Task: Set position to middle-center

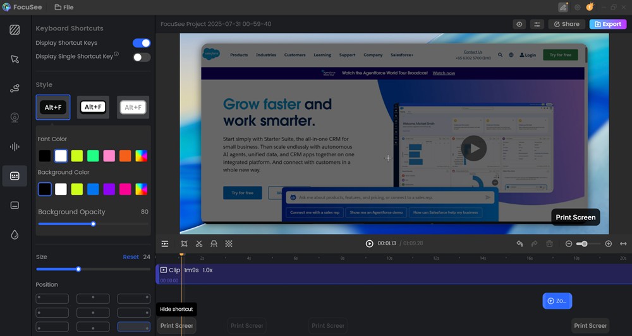Action: (93, 313)
